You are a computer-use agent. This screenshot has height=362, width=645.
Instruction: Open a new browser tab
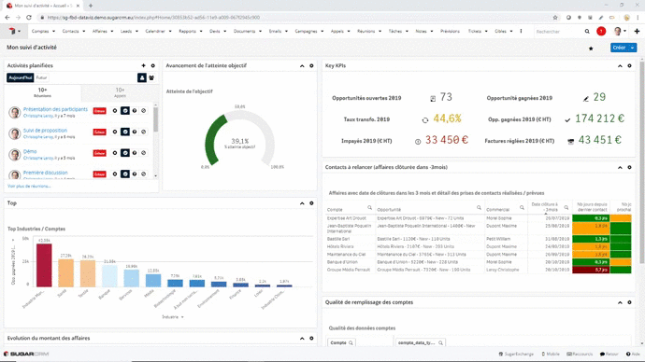tap(91, 6)
